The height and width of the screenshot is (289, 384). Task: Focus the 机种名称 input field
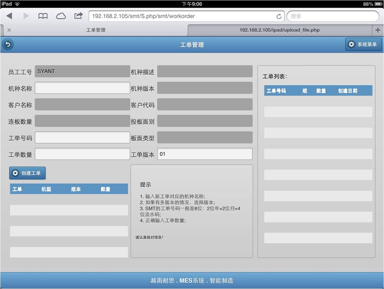tap(82, 88)
